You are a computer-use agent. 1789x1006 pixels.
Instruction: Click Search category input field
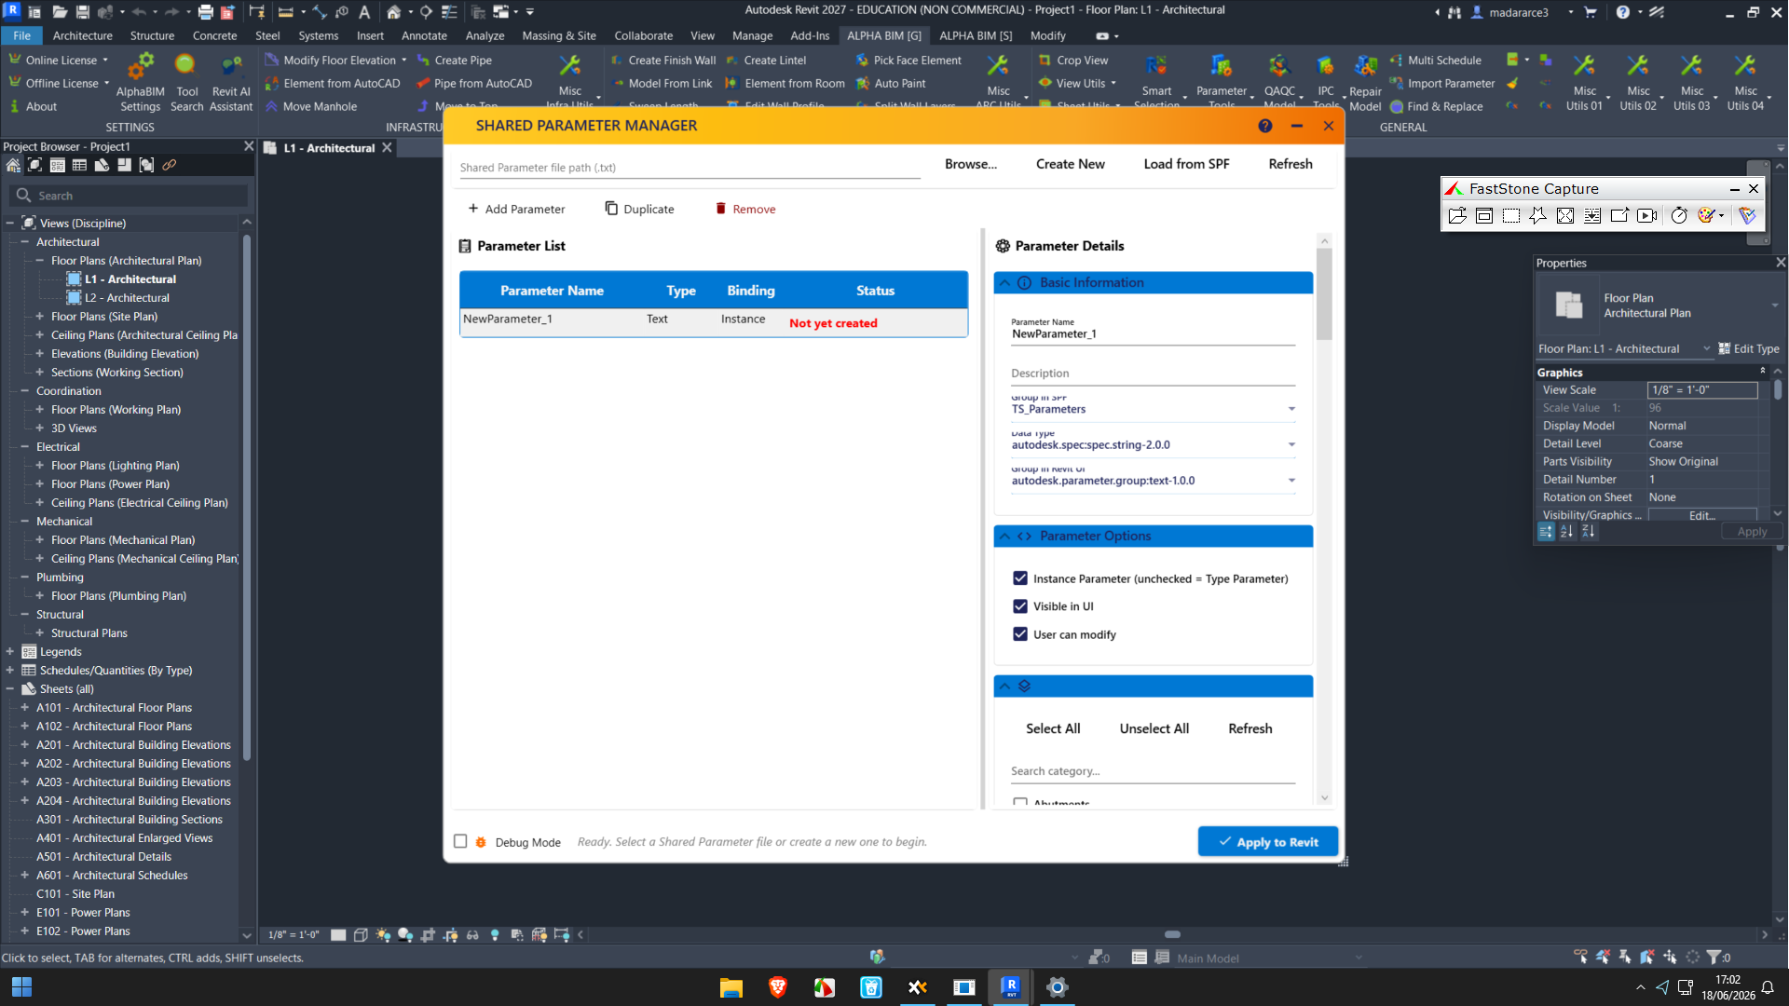pyautogui.click(x=1153, y=771)
